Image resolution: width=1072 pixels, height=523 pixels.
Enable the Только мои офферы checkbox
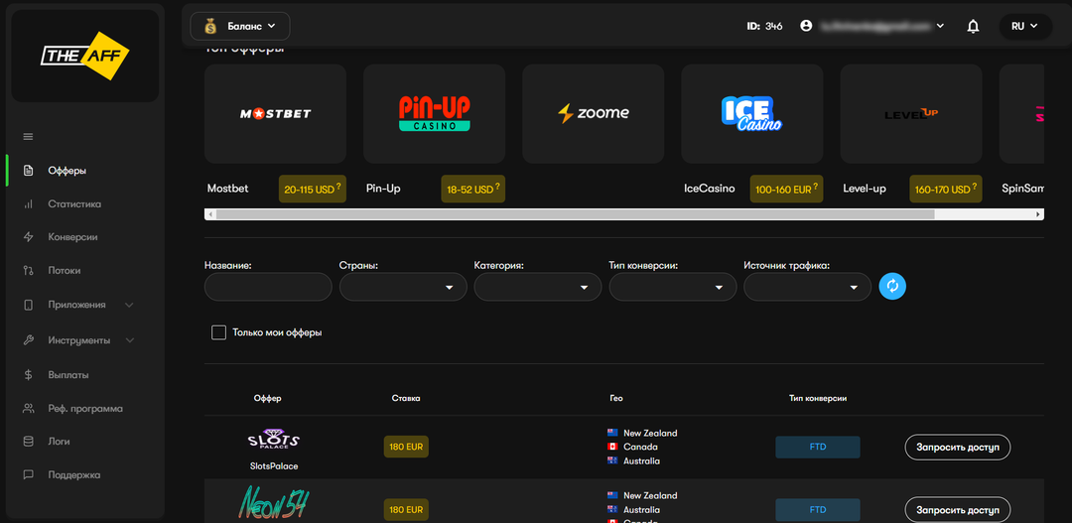[x=218, y=332]
